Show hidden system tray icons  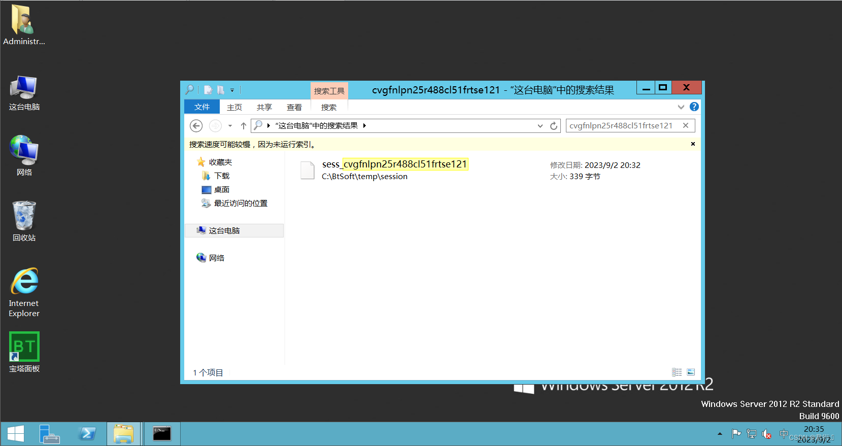click(x=720, y=434)
